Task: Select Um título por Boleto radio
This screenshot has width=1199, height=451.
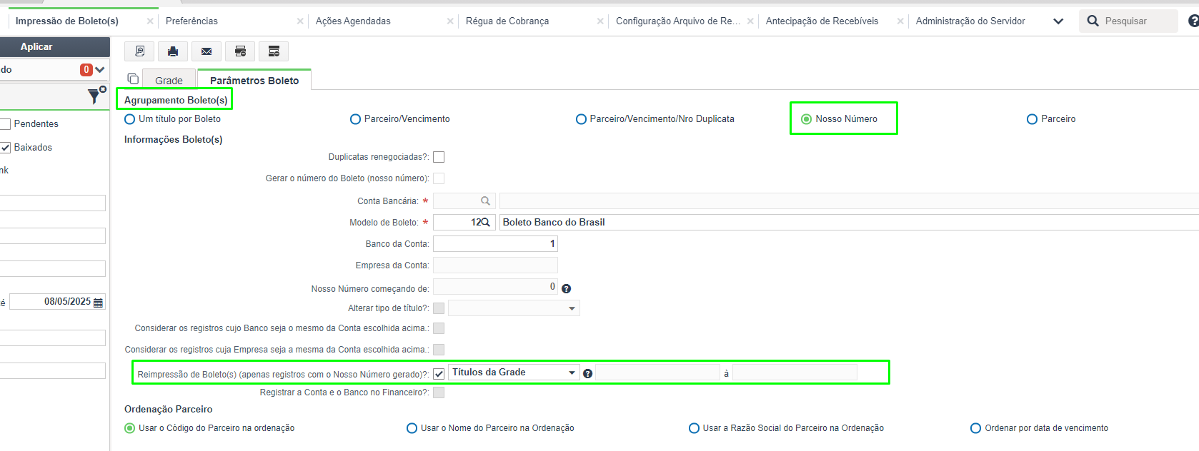Action: (130, 119)
